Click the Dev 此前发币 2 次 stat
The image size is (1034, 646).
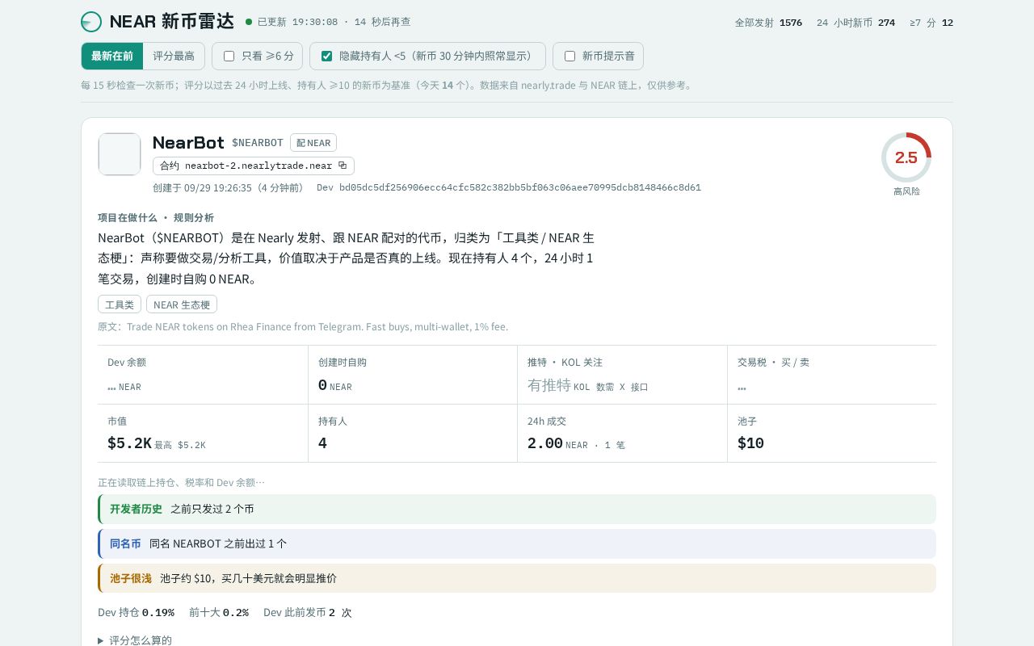coord(308,613)
